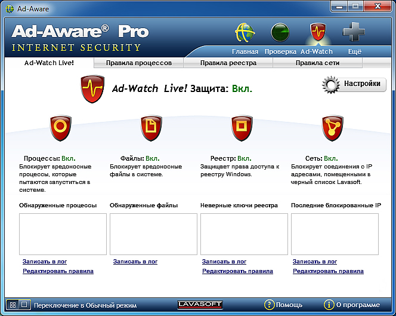Toggle Ad-Watch Live protection status Вкл.
396x316 pixels.
click(242, 88)
